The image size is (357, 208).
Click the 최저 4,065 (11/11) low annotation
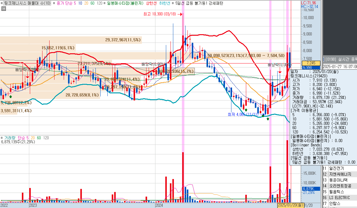coord(243,114)
